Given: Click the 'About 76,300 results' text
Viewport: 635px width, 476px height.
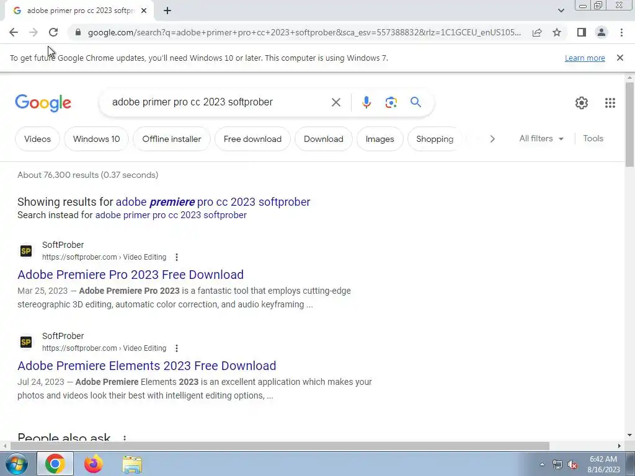Looking at the screenshot, I should coord(88,175).
